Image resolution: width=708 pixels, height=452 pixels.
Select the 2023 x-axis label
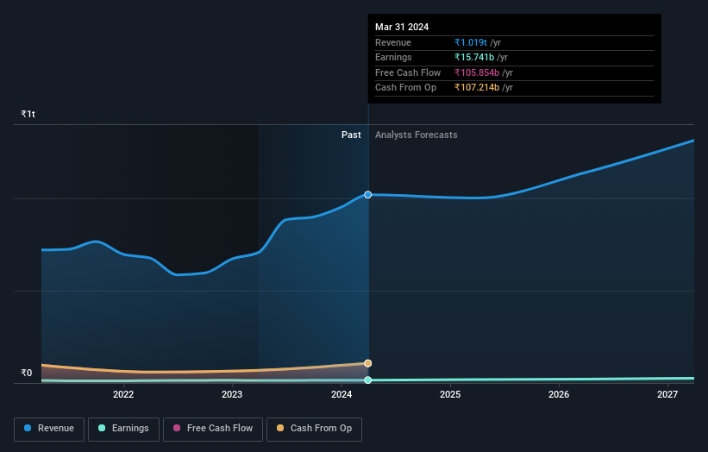[x=232, y=394]
